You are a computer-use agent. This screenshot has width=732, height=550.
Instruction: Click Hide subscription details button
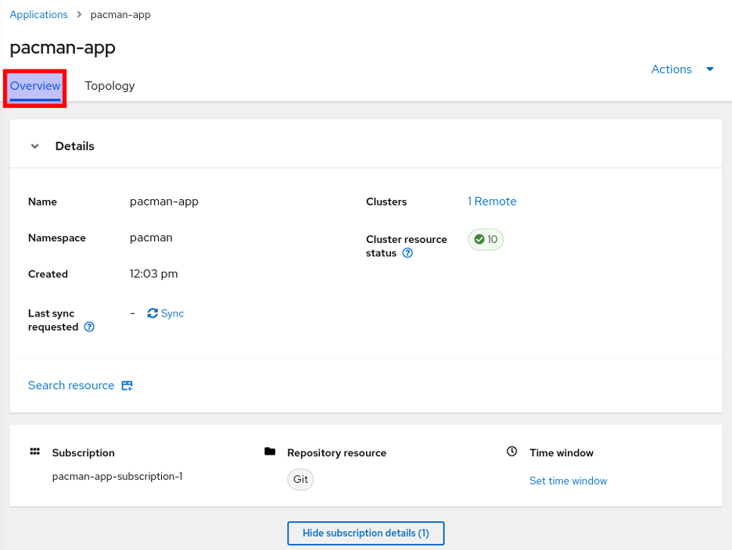point(365,533)
